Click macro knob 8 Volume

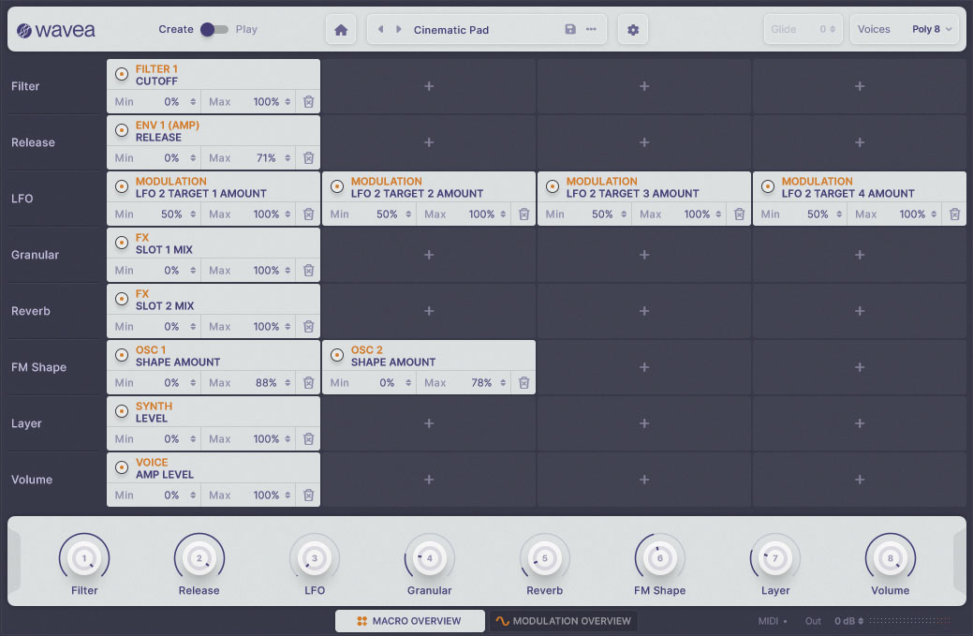tap(891, 558)
